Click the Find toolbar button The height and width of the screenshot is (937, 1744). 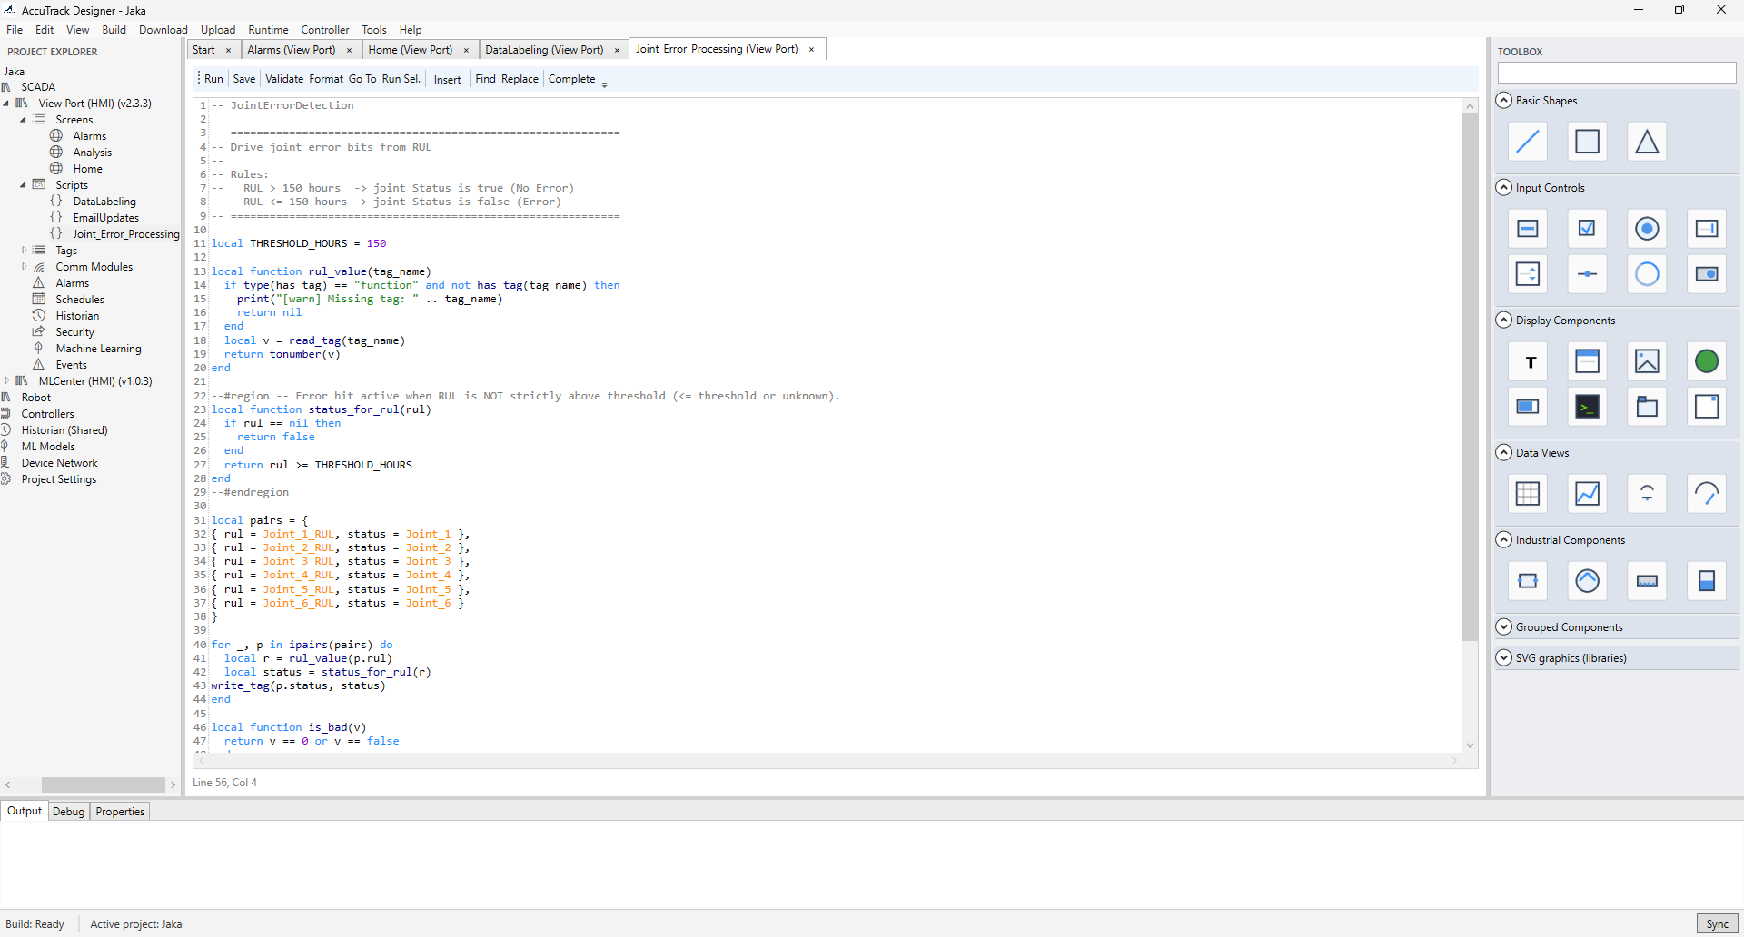click(x=486, y=79)
